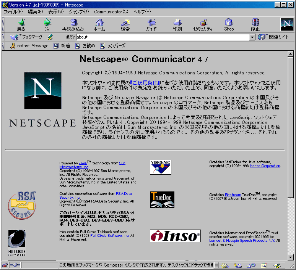Open the Guide (ガイド) toolbar icon
Screen dimensions: 296x270
[151, 25]
